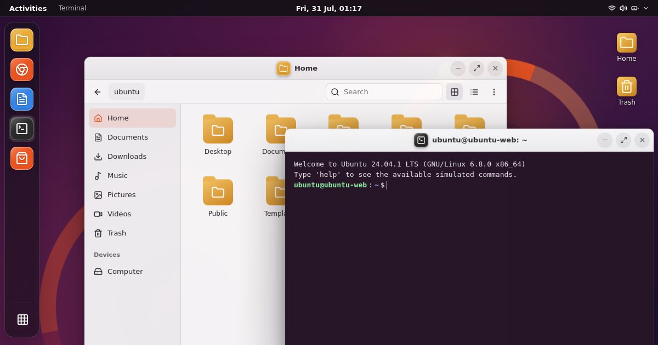Minimize the Terminal window
658x345 pixels.
(x=605, y=140)
